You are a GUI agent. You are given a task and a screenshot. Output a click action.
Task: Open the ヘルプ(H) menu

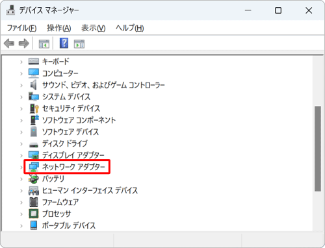[x=129, y=28]
